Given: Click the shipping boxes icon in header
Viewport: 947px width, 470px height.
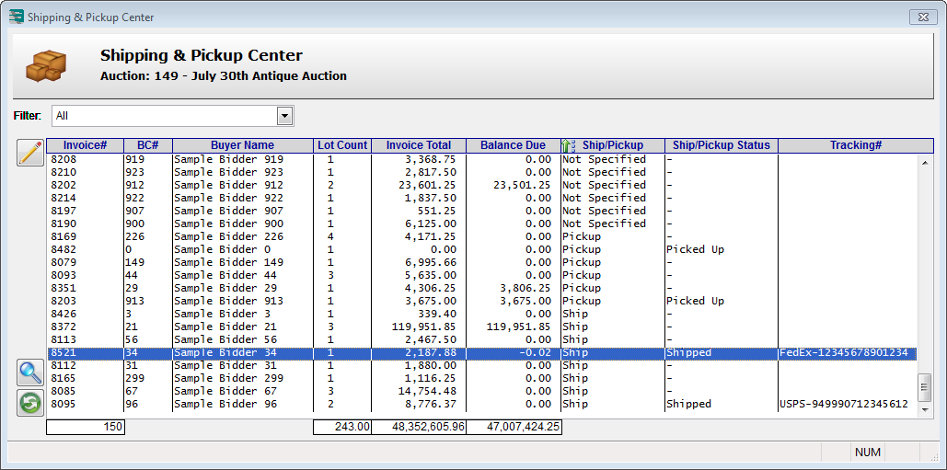Looking at the screenshot, I should coord(46,65).
